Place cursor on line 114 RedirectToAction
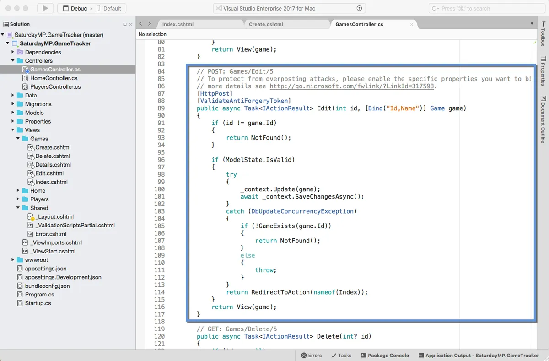This screenshot has width=549, height=361. (x=280, y=292)
